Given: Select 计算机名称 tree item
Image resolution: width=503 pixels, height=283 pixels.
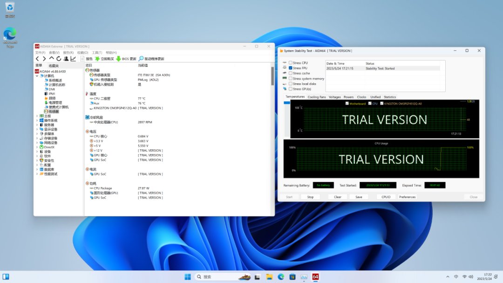Looking at the screenshot, I should coord(57,85).
